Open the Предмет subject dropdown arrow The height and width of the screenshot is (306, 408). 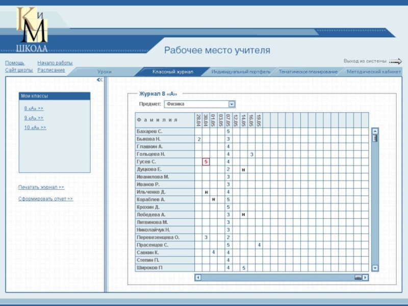(232, 104)
